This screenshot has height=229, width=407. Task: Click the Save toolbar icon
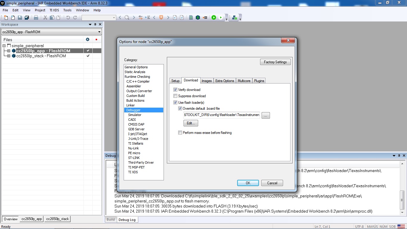pos(20,18)
